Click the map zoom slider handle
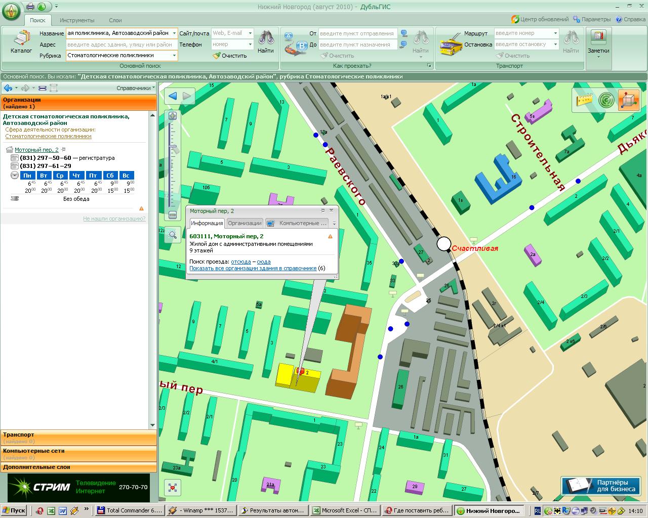Viewport: 648px width, 518px height. tap(173, 149)
